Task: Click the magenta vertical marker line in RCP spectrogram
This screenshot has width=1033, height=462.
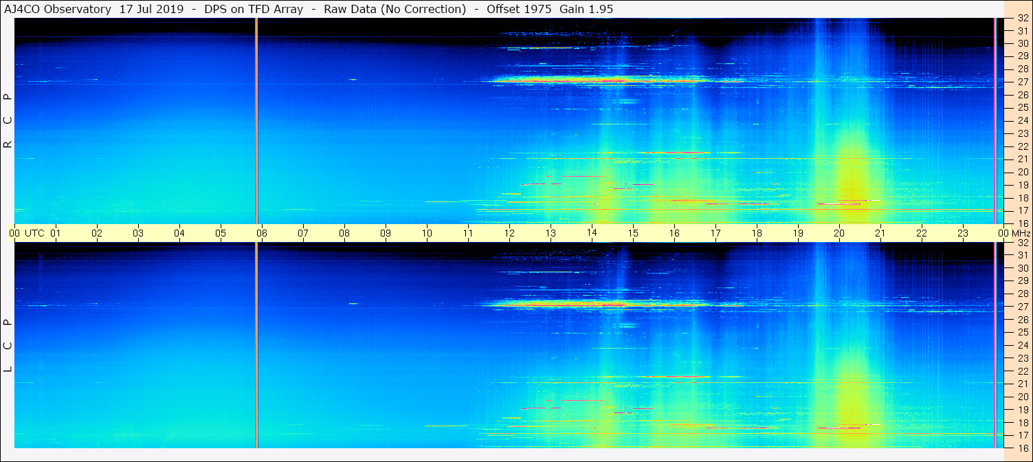Action: 256,121
